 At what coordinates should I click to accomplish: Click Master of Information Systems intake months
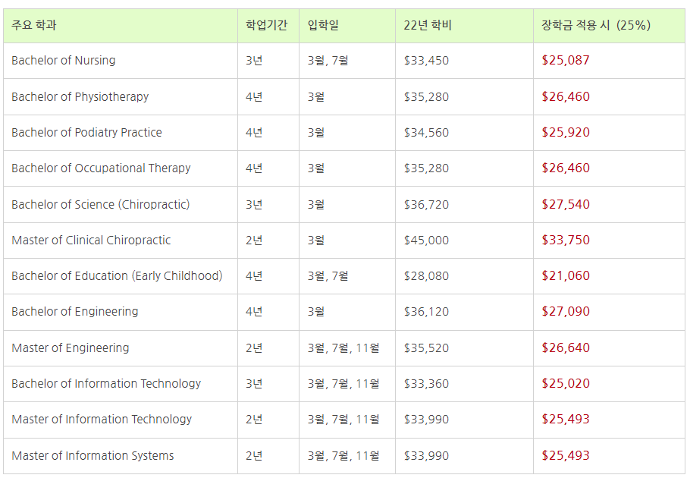click(343, 455)
